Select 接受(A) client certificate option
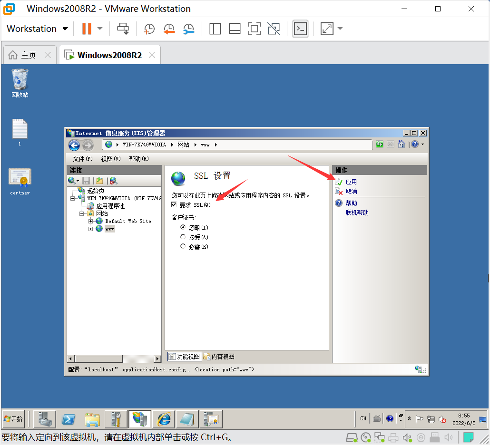This screenshot has width=490, height=445. pos(183,237)
